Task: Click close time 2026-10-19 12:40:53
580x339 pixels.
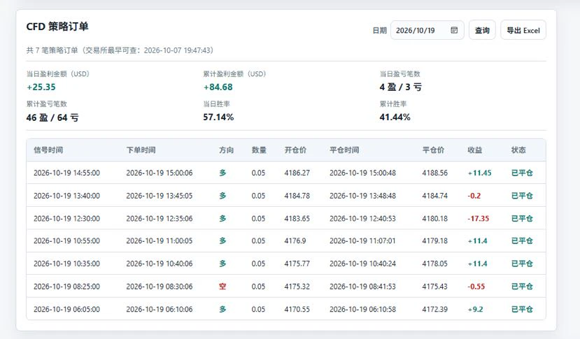Action: (363, 219)
